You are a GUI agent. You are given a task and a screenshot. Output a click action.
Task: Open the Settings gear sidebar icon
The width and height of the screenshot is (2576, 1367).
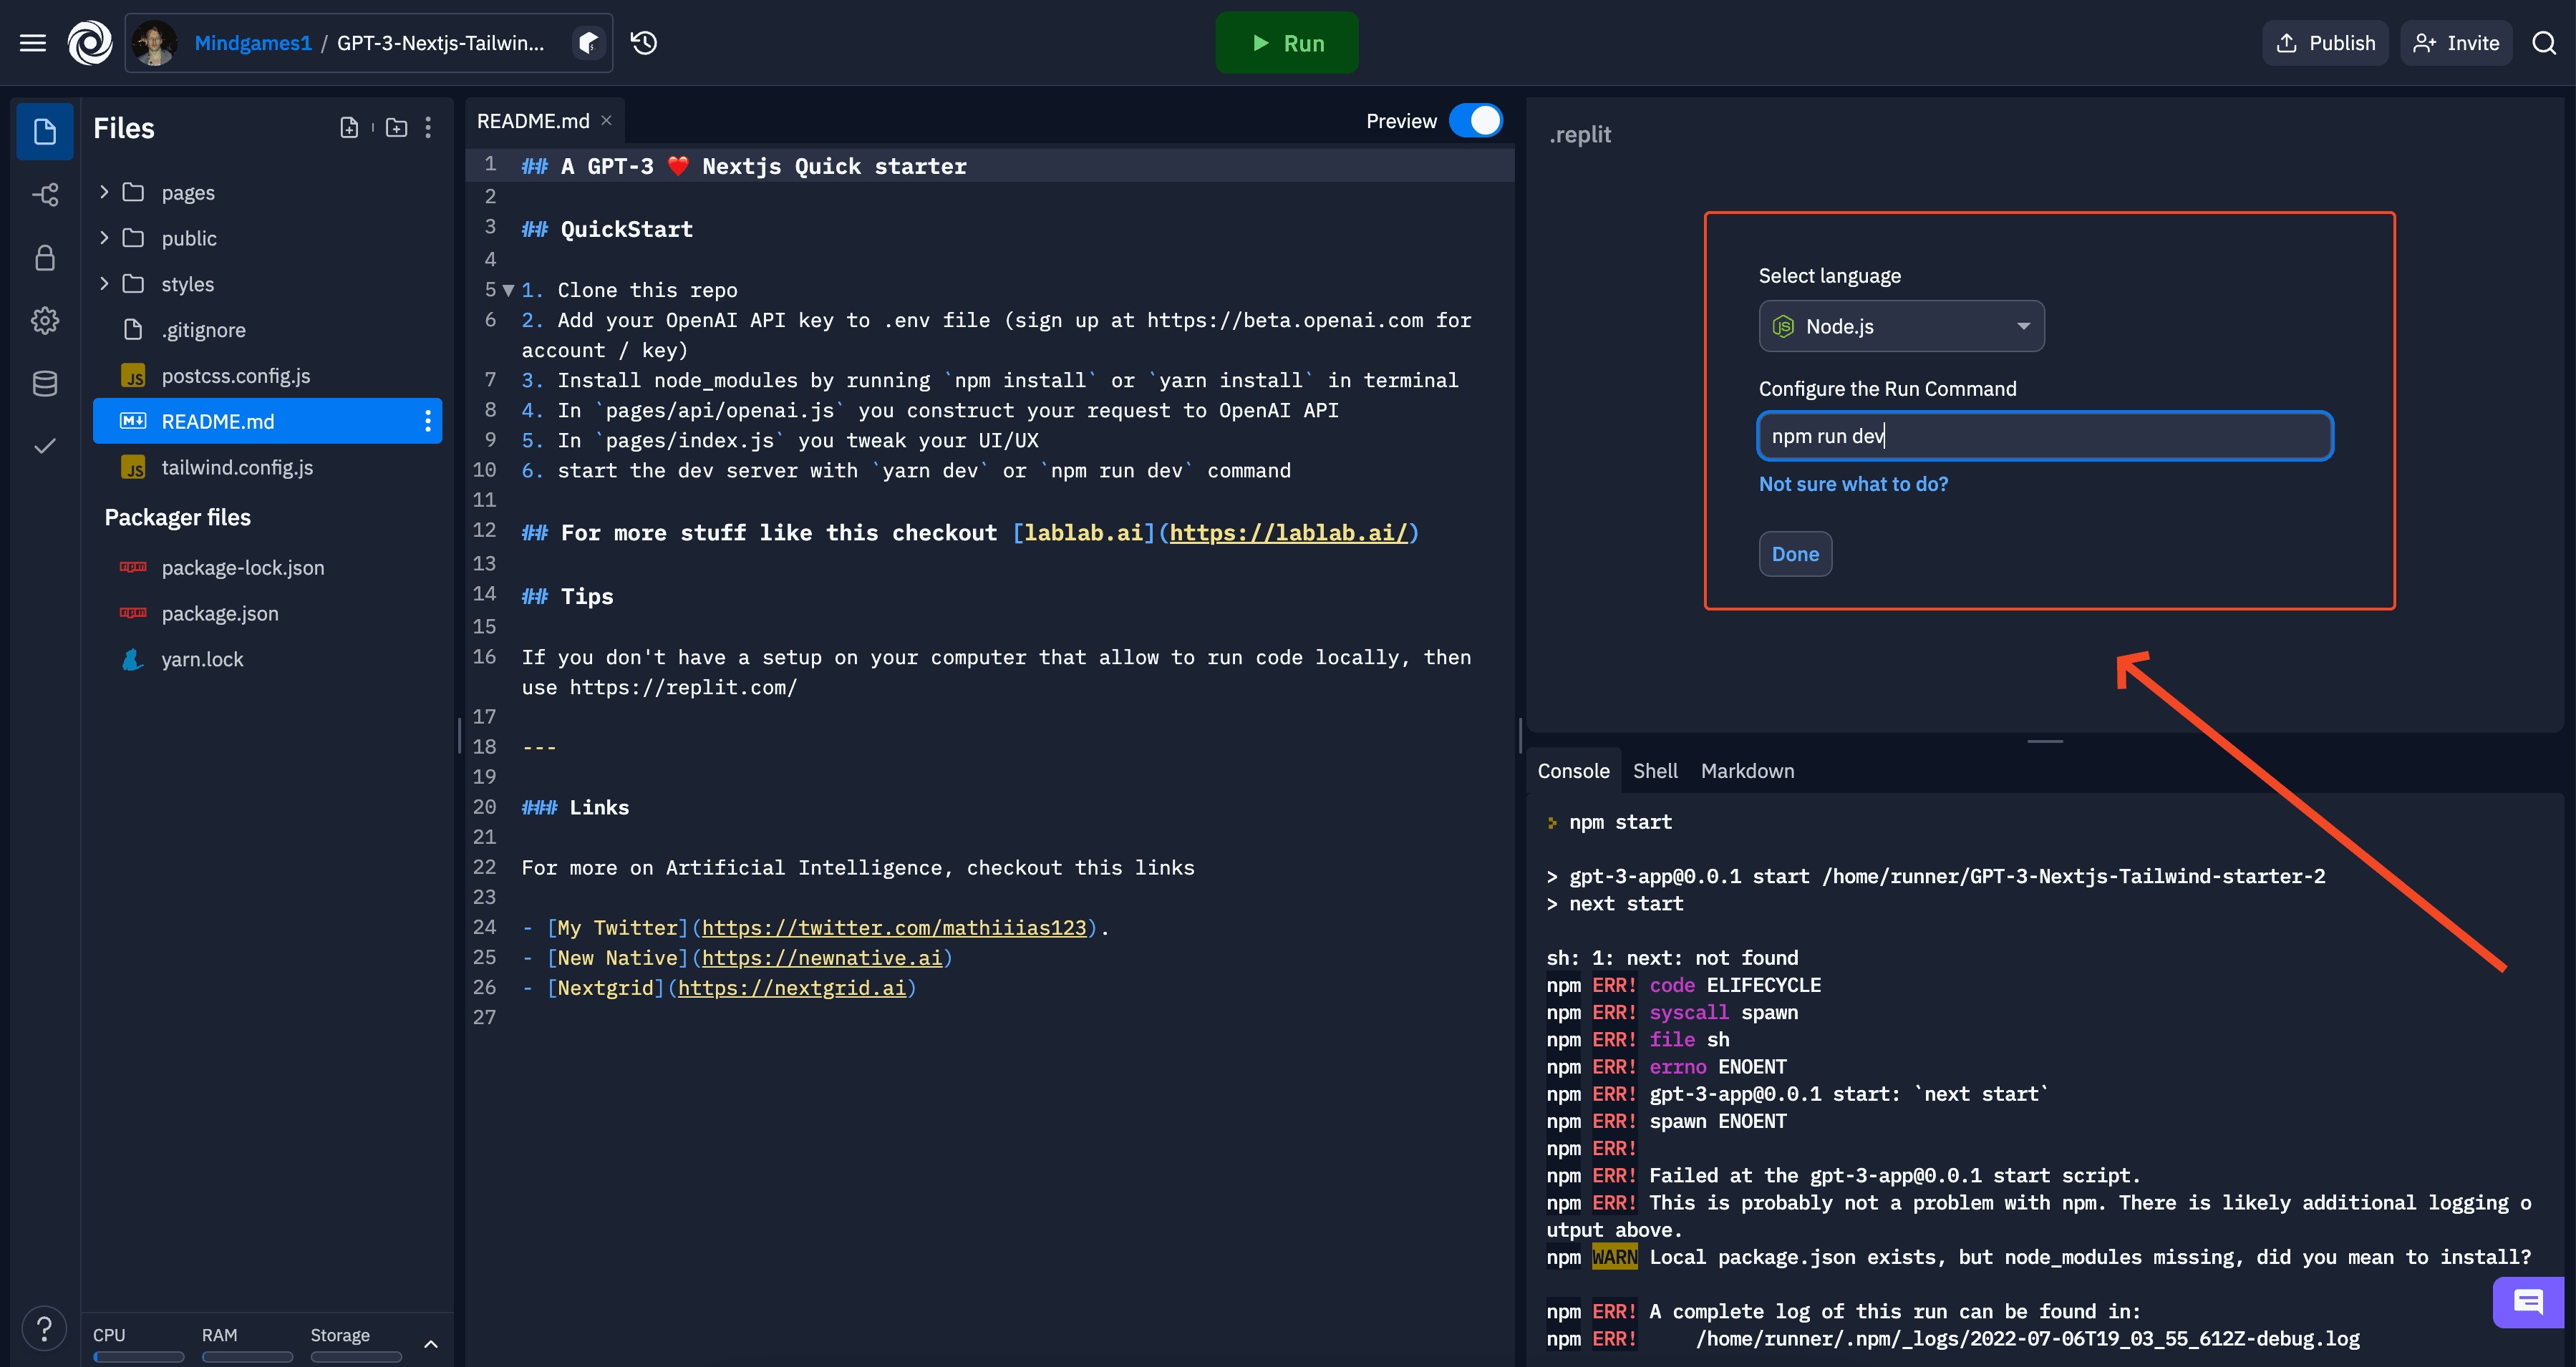(45, 321)
